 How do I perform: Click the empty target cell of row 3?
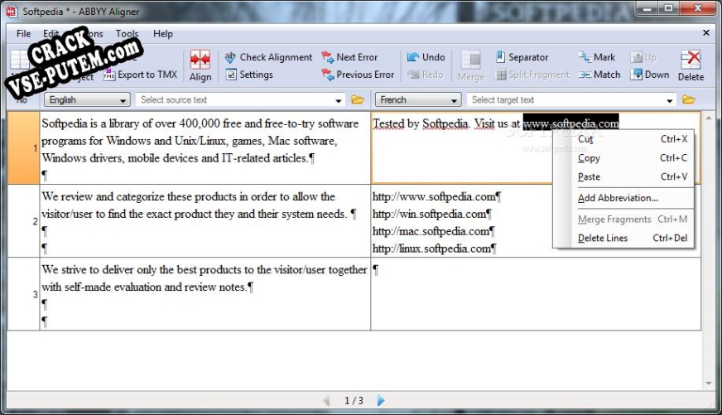[x=536, y=294]
